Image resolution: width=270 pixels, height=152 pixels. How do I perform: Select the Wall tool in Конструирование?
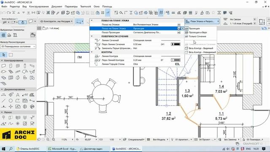[3, 66]
